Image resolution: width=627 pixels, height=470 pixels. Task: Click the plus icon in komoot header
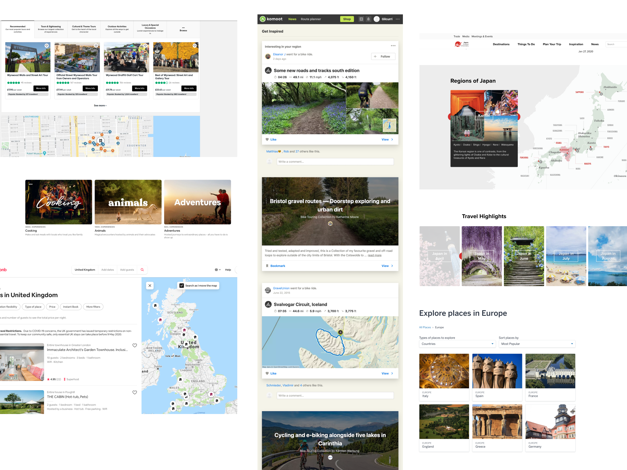pyautogui.click(x=361, y=19)
